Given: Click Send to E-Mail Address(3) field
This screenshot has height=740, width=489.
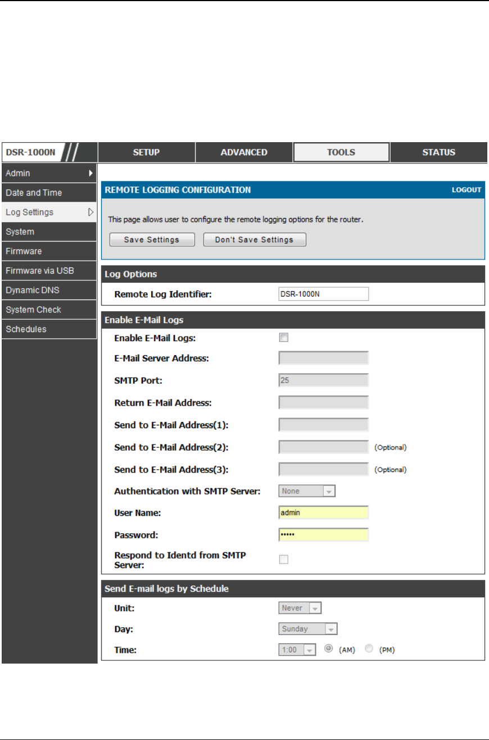Looking at the screenshot, I should point(323,469).
